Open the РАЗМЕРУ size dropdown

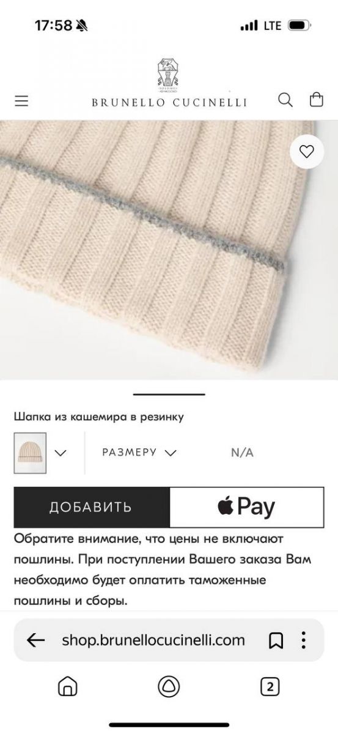pos(139,453)
